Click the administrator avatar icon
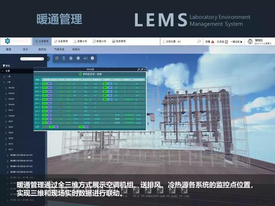275x206 pixels. pos(250,42)
